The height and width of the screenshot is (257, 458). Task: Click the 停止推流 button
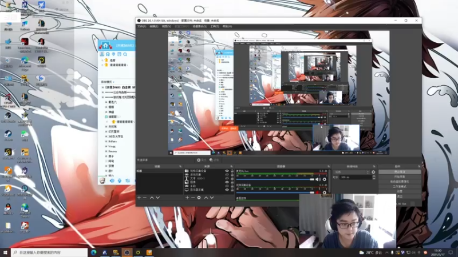point(400,172)
